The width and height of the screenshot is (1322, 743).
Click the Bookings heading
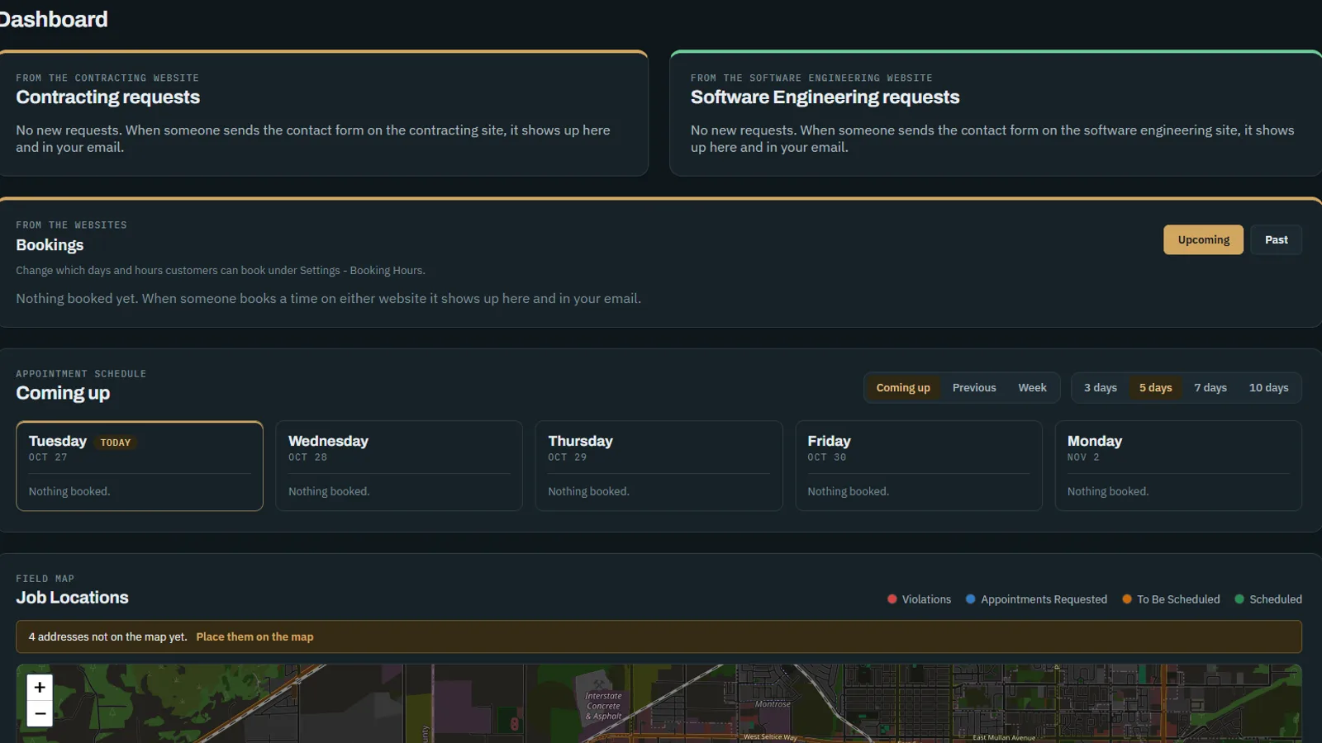[50, 245]
